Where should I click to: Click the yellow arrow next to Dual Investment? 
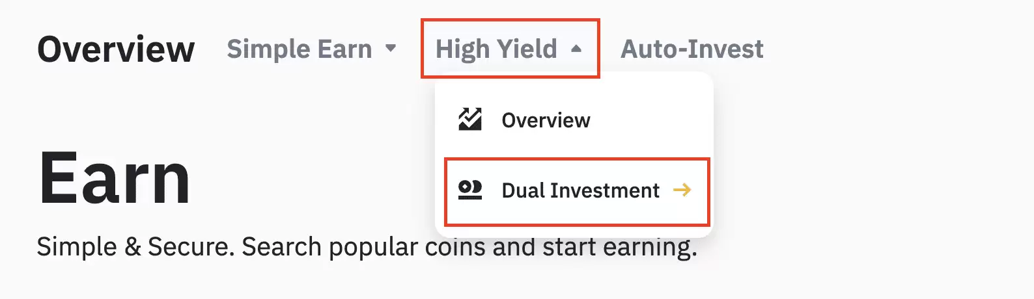point(682,190)
